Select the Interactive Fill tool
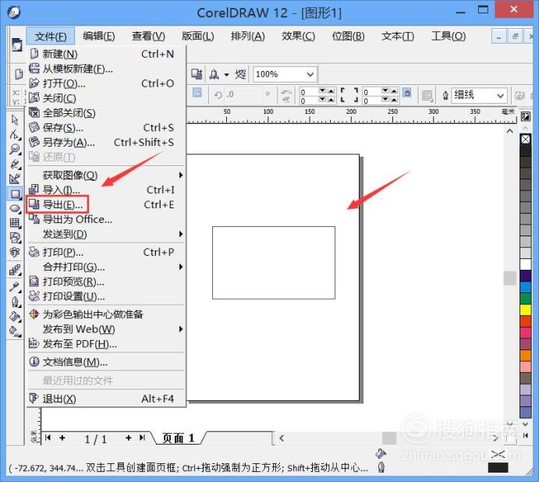539x482 pixels. click(15, 331)
